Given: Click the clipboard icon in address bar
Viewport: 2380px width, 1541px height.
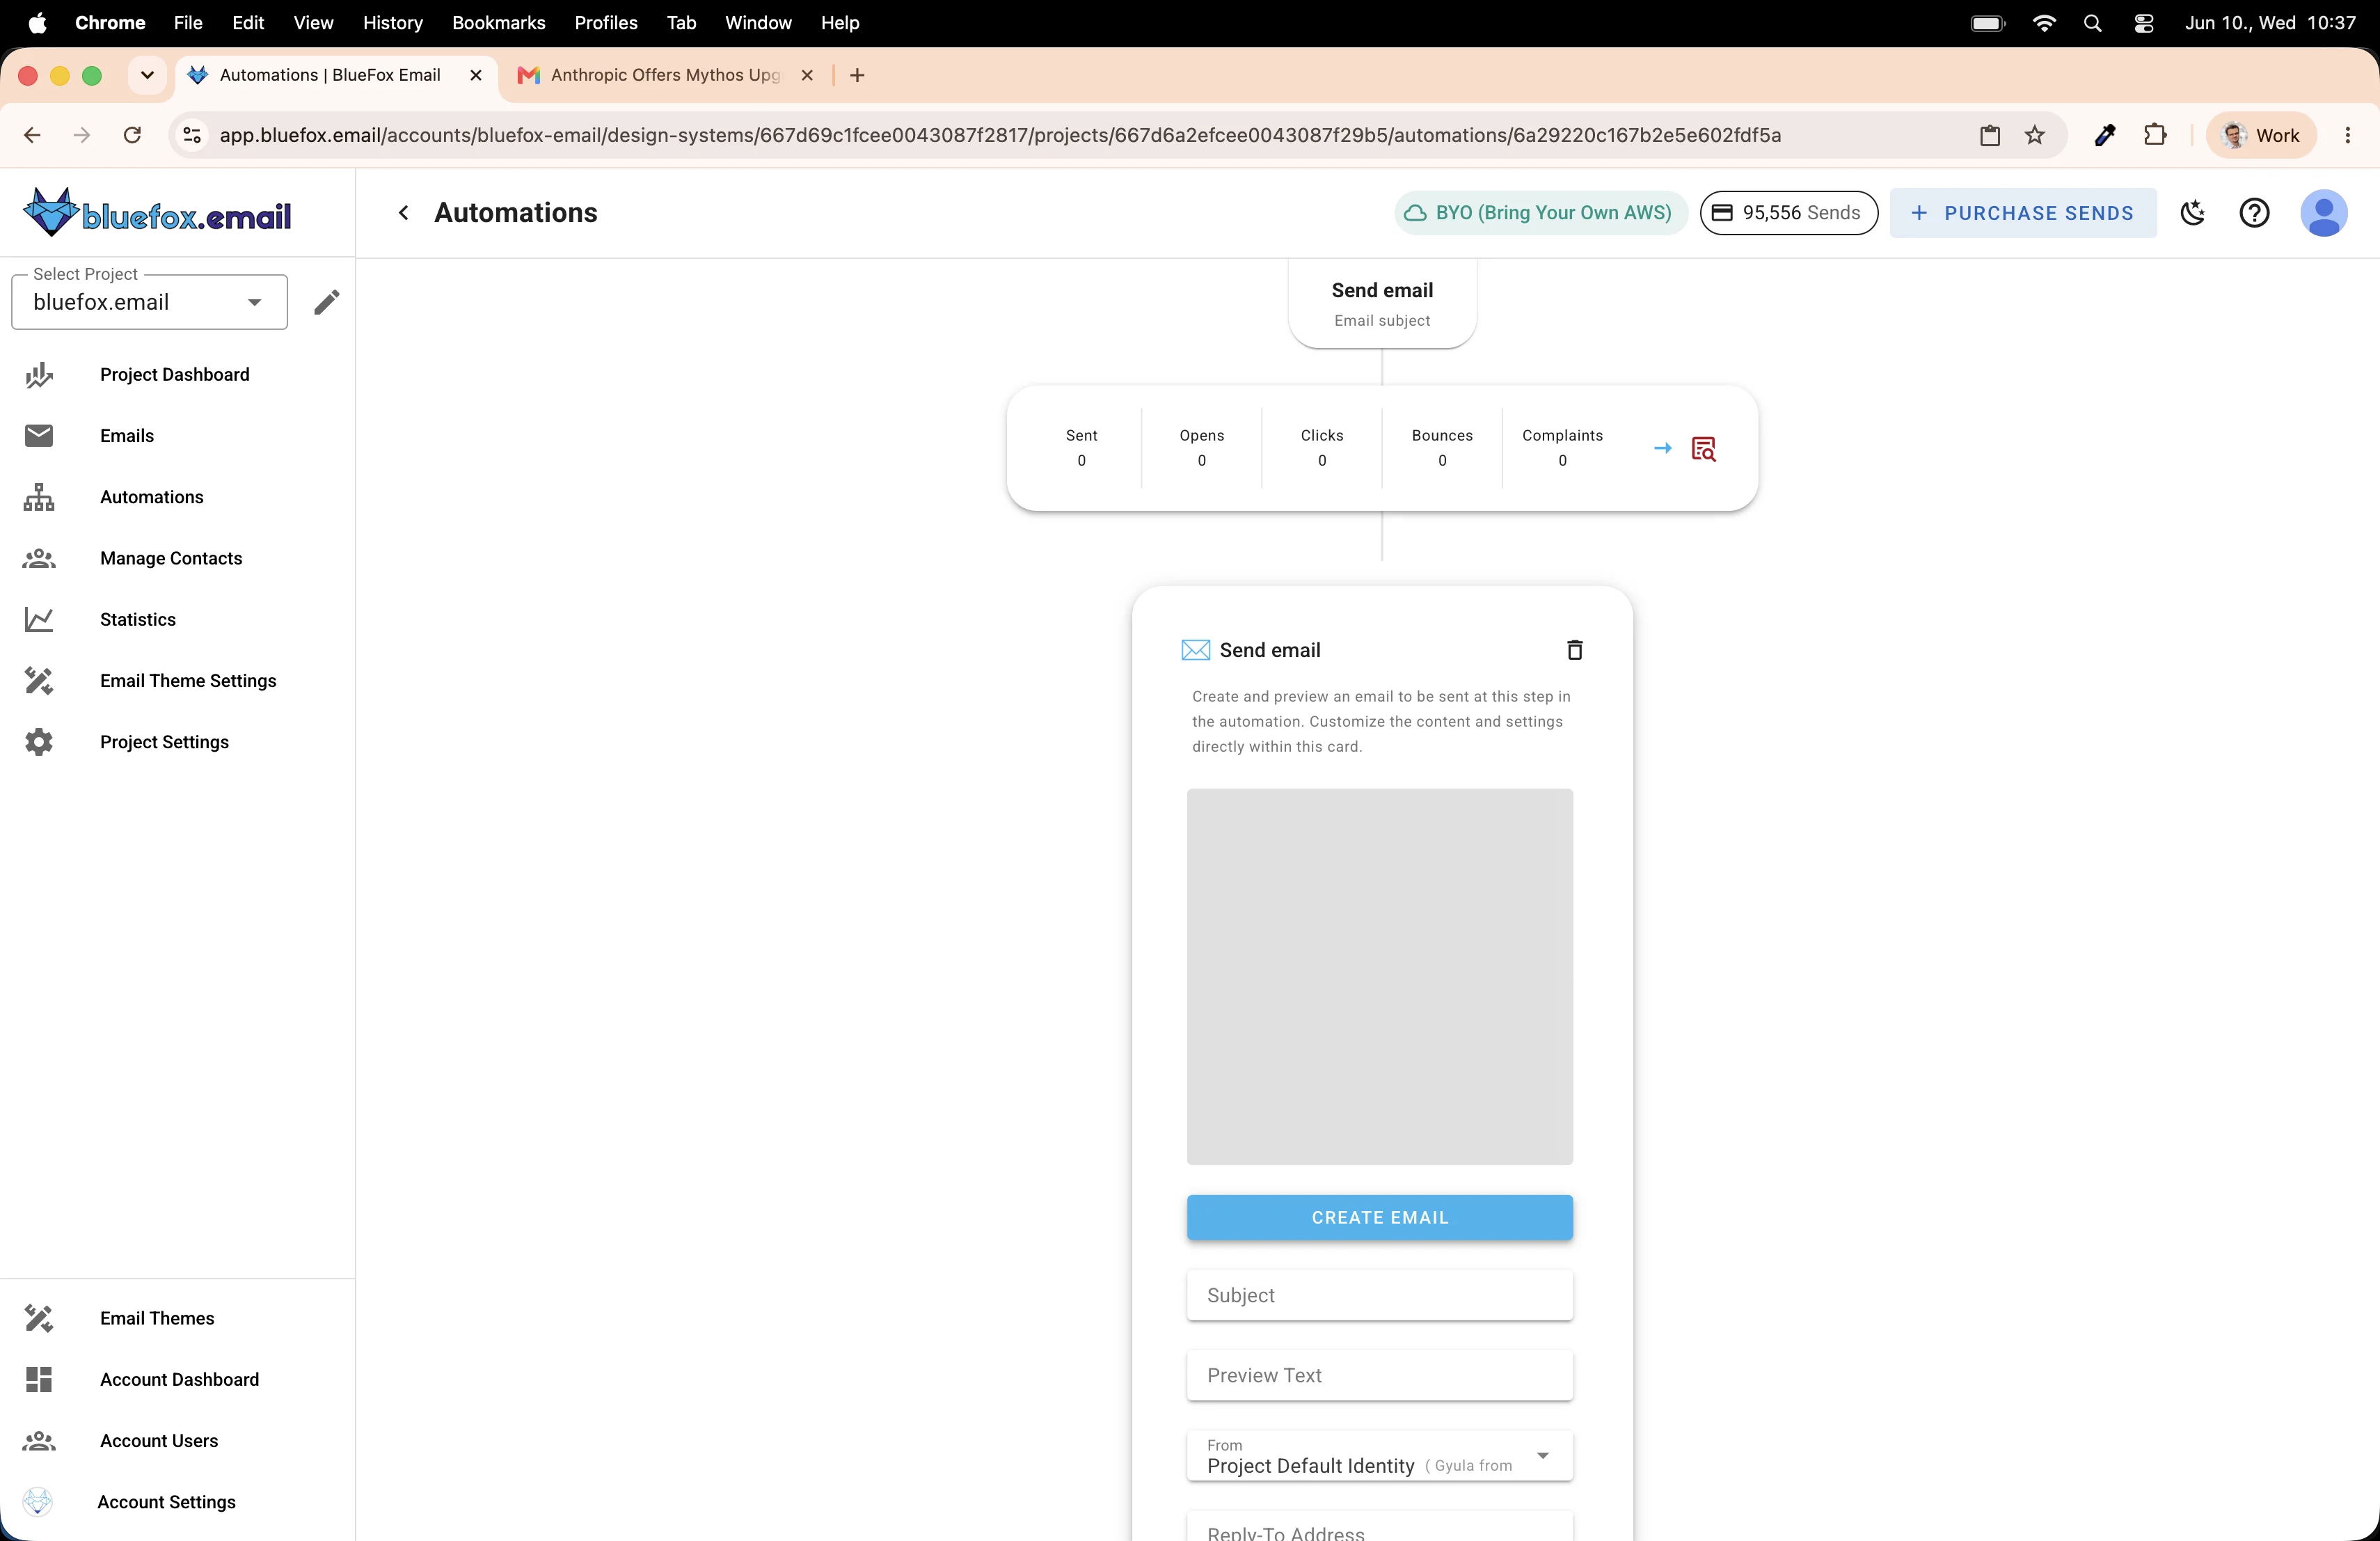Looking at the screenshot, I should click(x=1990, y=135).
